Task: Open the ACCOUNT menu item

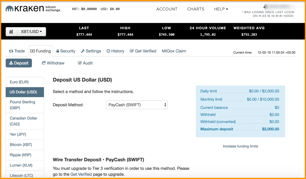Action: point(167,9)
